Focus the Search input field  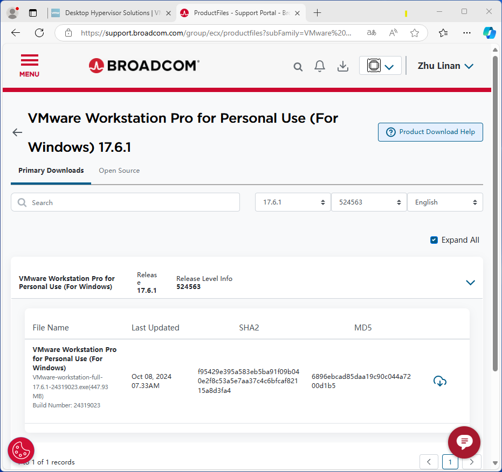[125, 202]
